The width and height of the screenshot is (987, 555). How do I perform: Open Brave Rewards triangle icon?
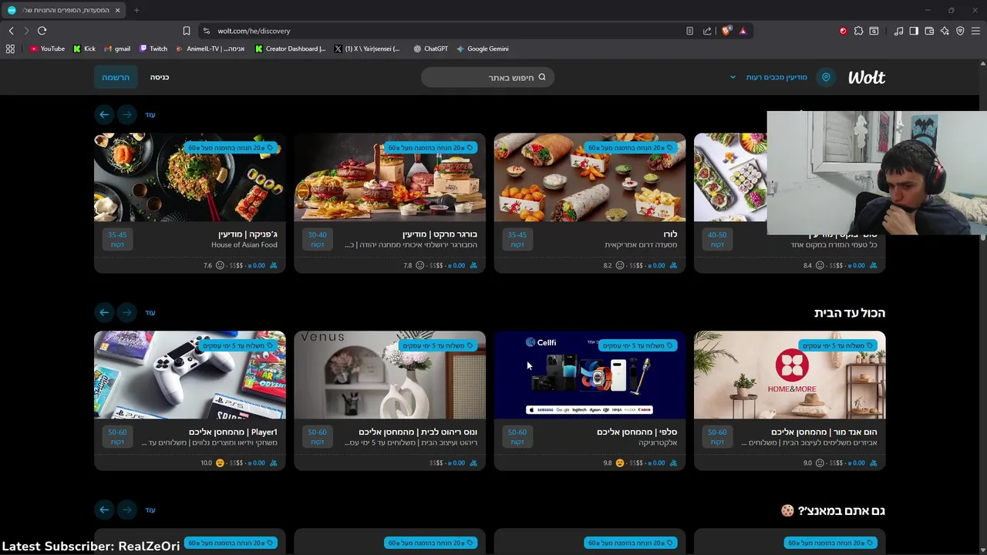coord(743,31)
